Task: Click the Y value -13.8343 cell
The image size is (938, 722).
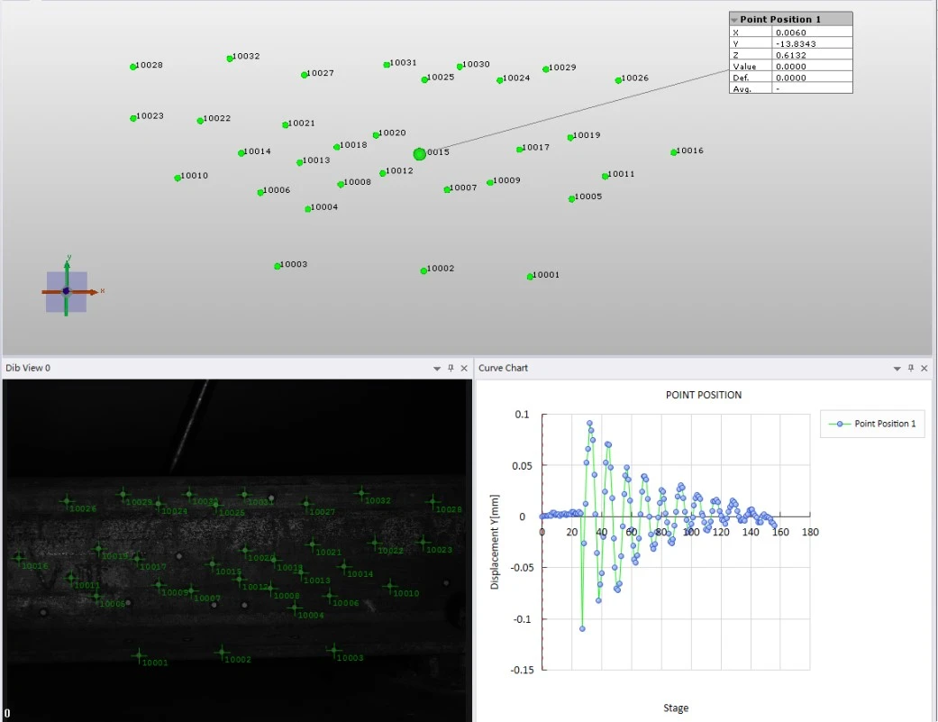Action: pos(812,43)
